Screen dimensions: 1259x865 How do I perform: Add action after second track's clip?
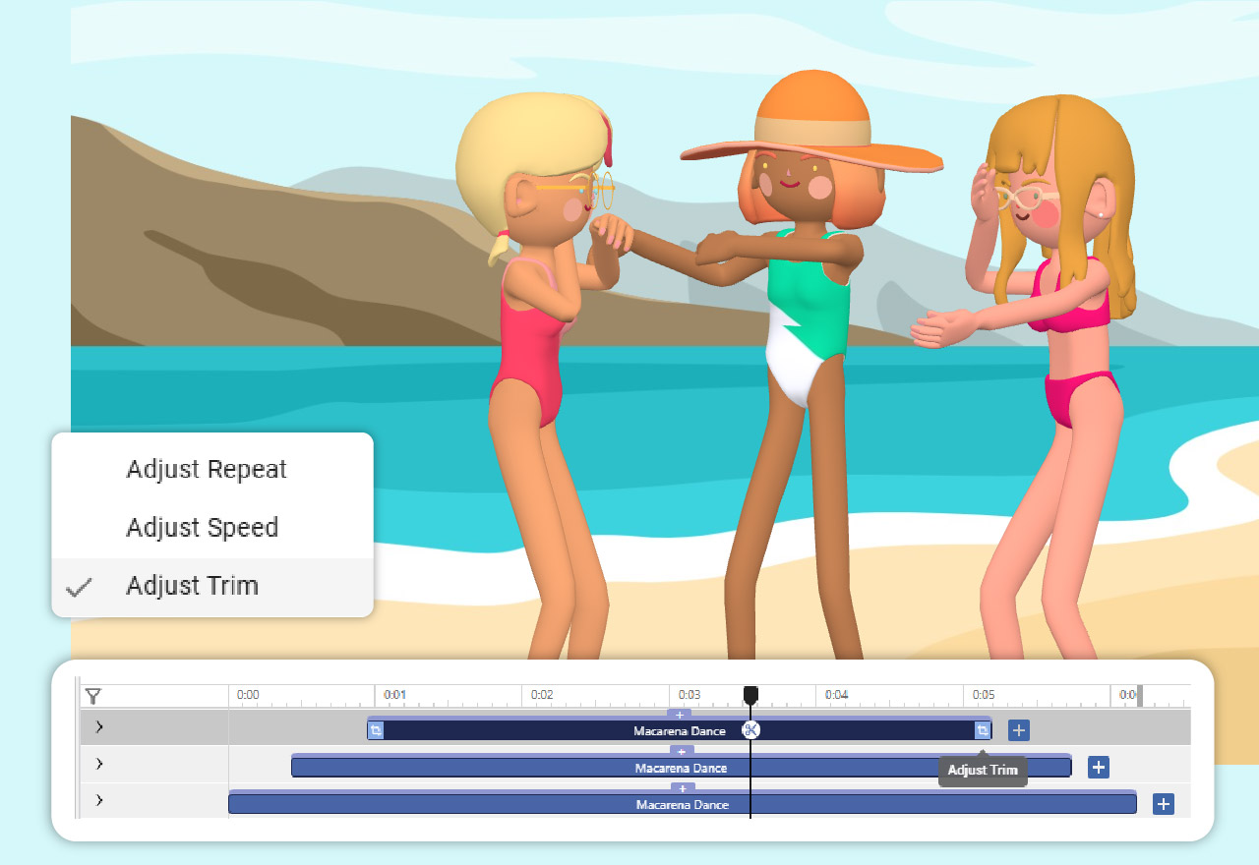[x=1099, y=768]
